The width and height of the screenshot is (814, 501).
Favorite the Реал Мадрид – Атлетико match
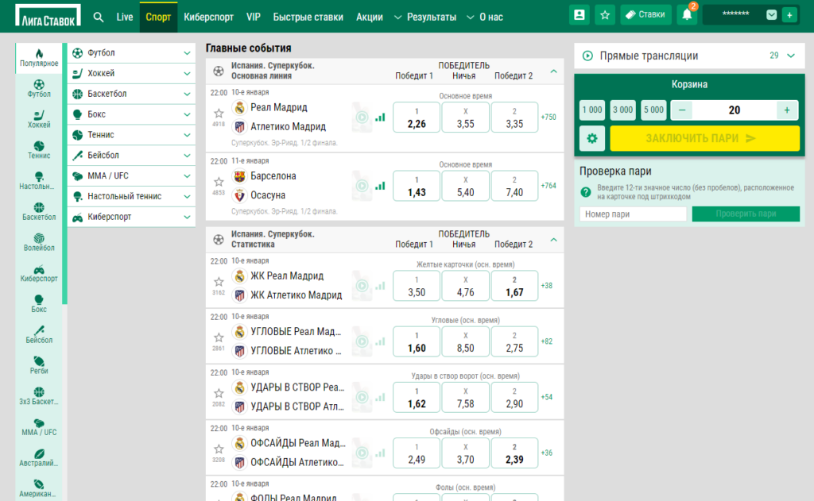219,113
